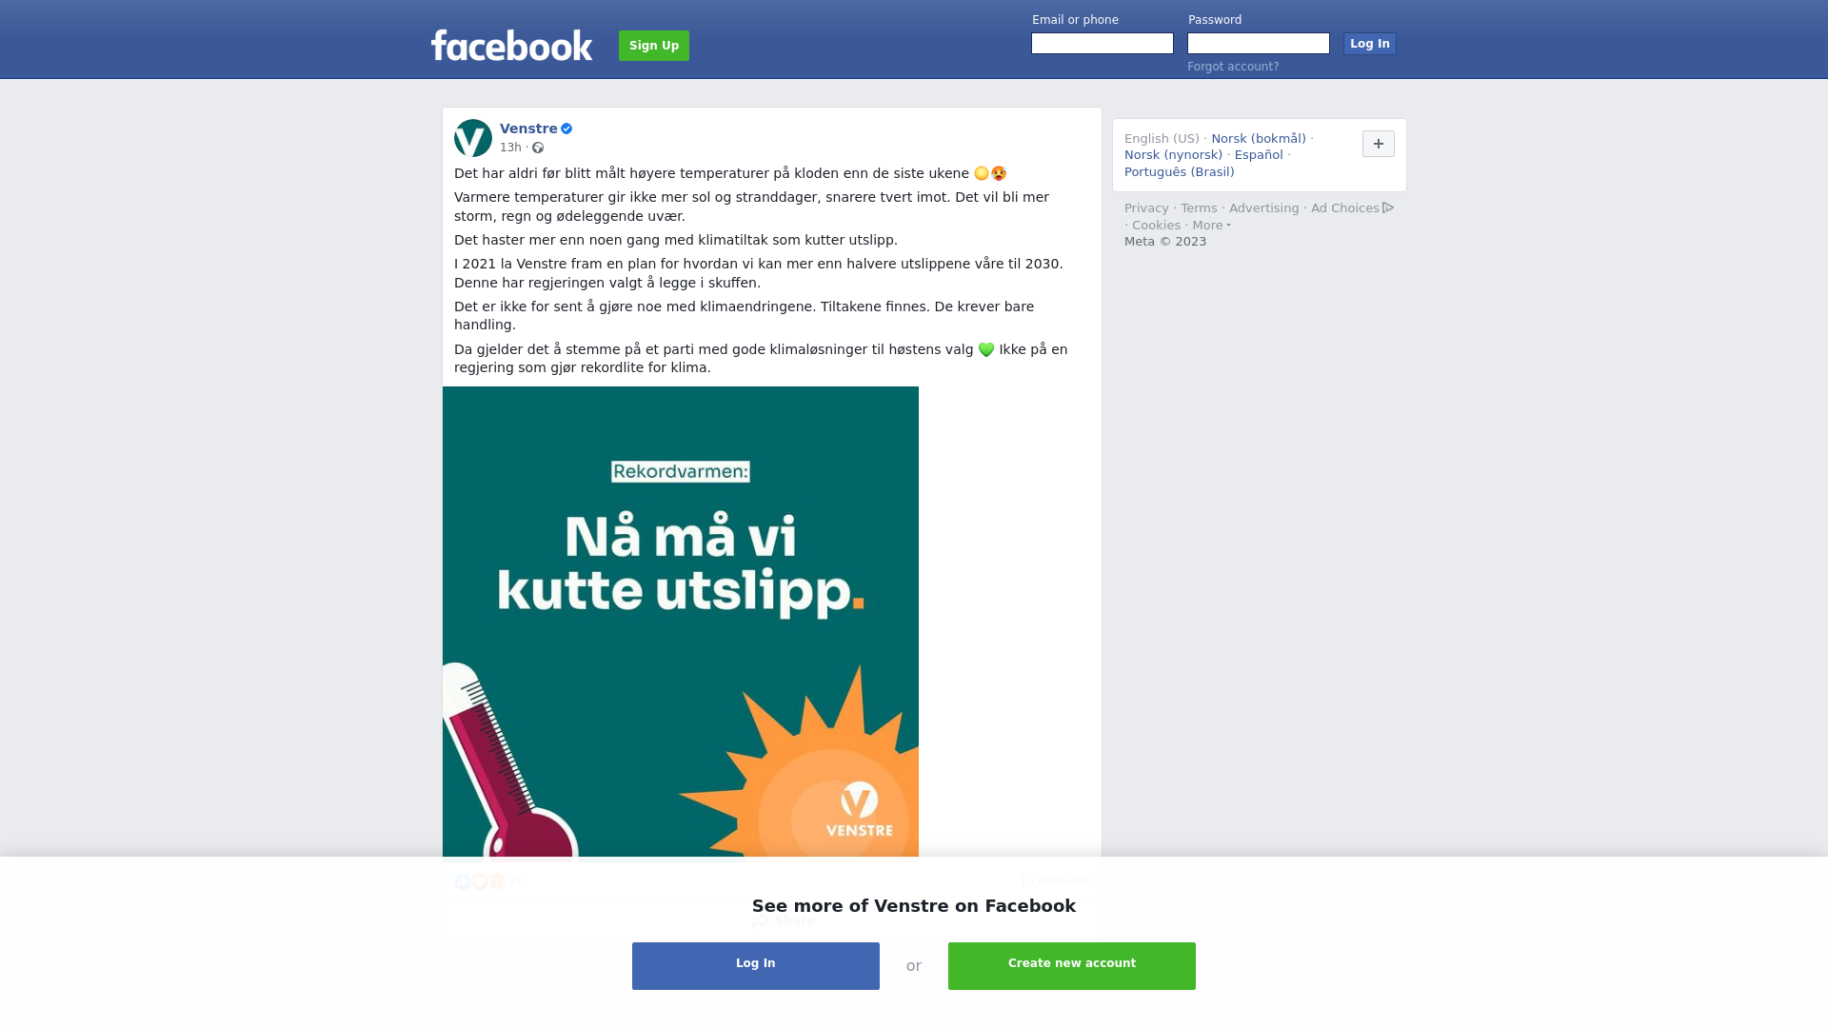The image size is (1828, 1028).
Task: Expand the More footer dropdown
Action: point(1212,226)
